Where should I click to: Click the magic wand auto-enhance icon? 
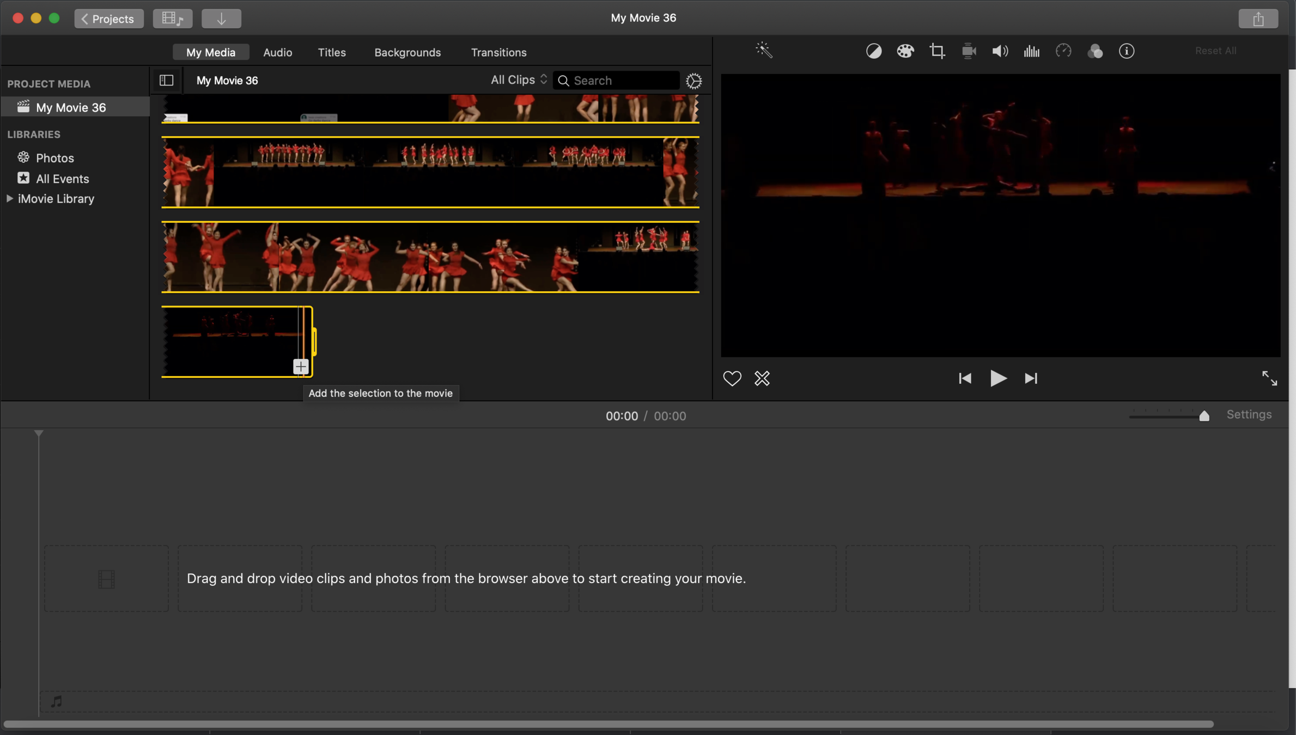click(764, 51)
